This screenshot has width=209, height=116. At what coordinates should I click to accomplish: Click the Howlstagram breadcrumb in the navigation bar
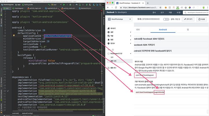click(x=8, y=5)
